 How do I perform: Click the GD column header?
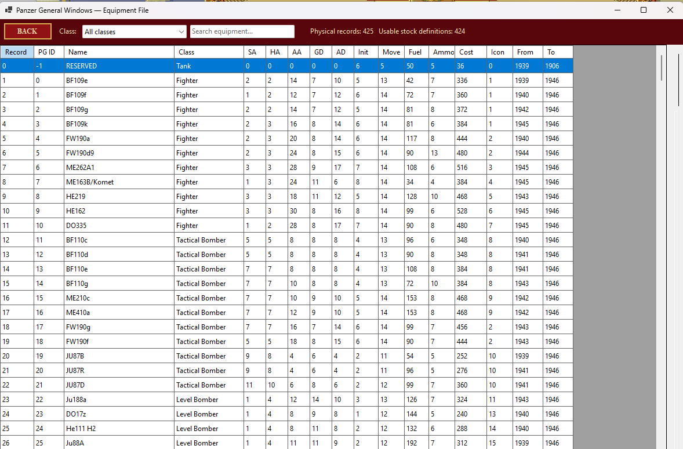click(x=321, y=52)
